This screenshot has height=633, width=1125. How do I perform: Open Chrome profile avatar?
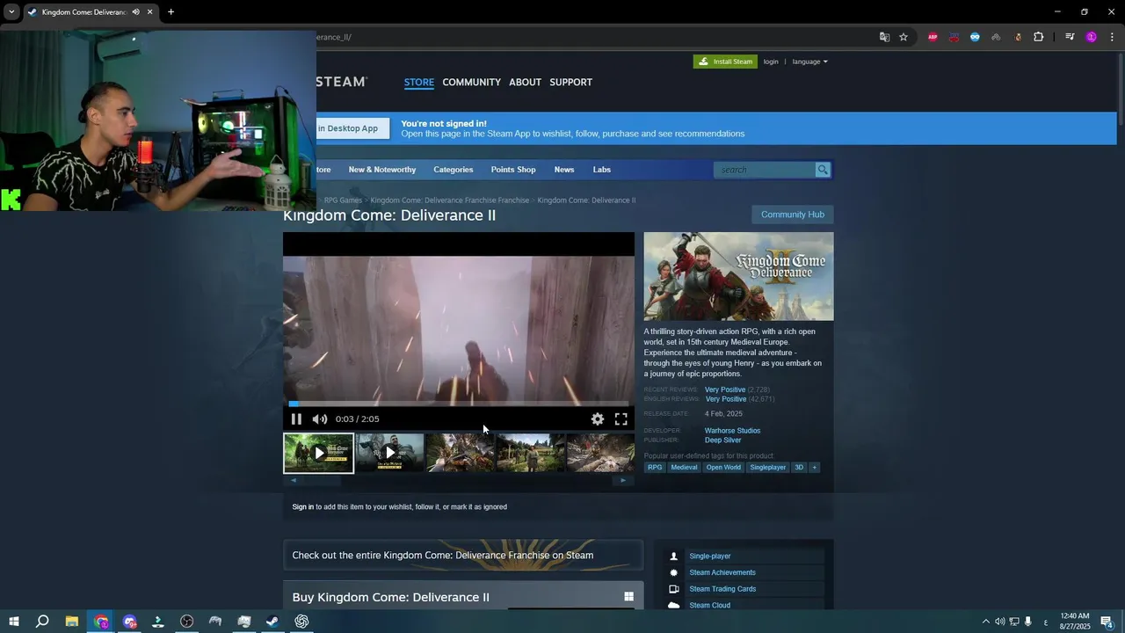tap(1092, 37)
